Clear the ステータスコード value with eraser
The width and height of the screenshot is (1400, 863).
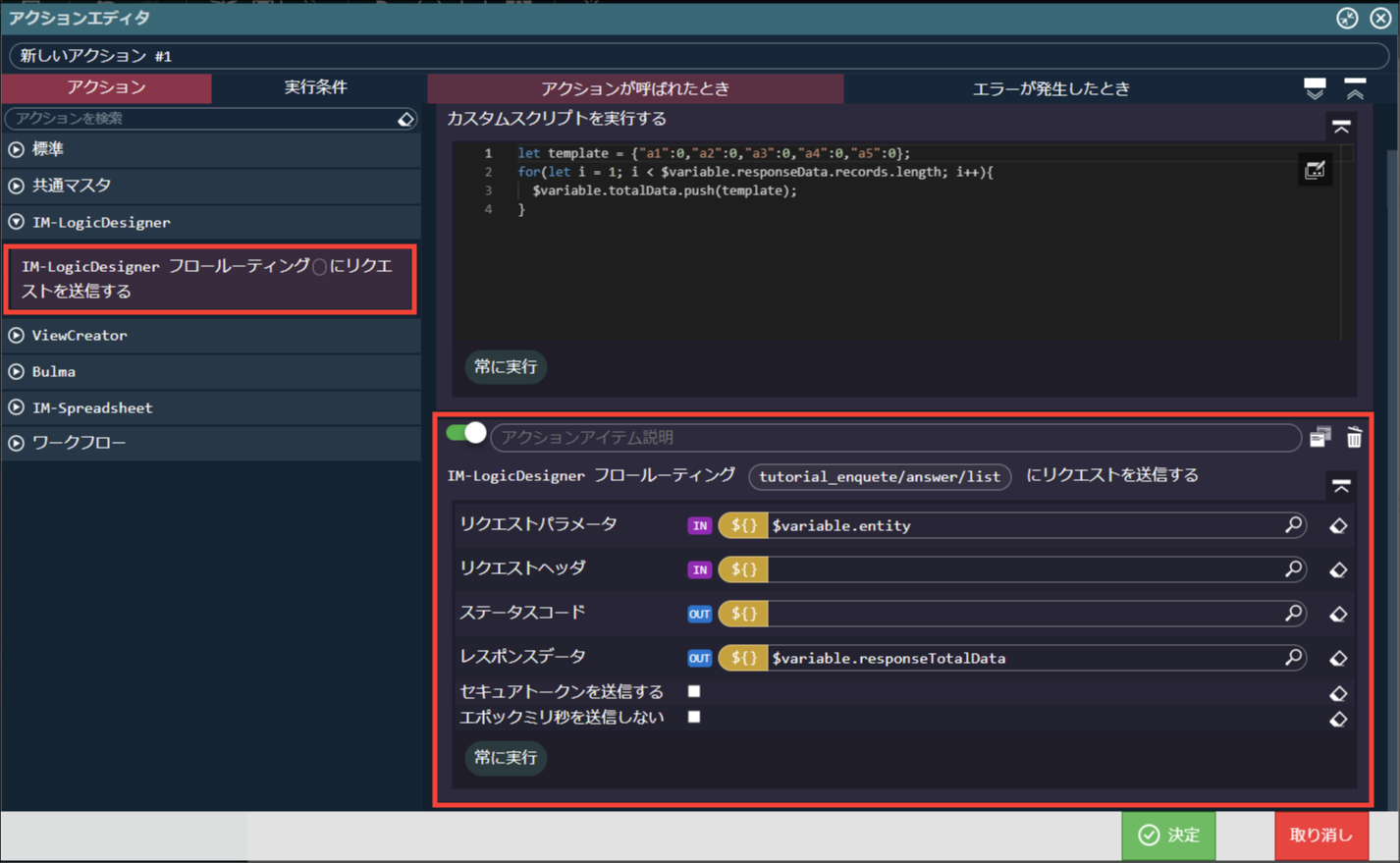click(1338, 615)
